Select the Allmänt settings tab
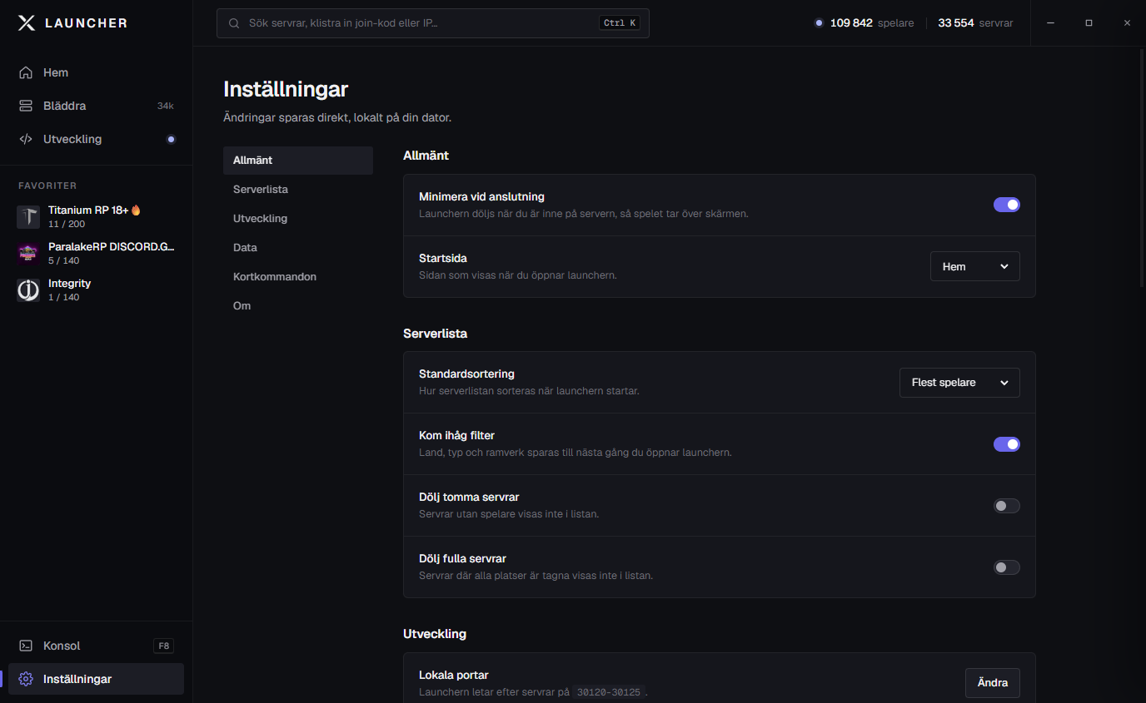This screenshot has height=703, width=1146. click(298, 161)
